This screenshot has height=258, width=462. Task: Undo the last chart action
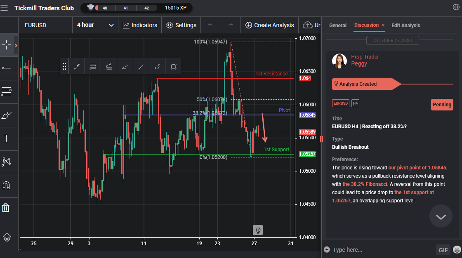210,25
